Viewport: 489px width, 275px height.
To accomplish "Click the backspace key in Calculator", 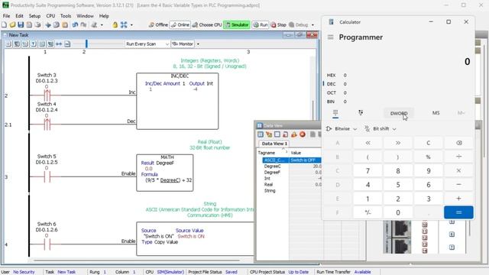I will click(x=458, y=143).
